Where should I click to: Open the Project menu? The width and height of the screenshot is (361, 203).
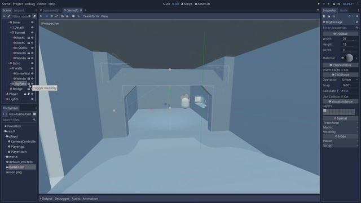(x=17, y=4)
